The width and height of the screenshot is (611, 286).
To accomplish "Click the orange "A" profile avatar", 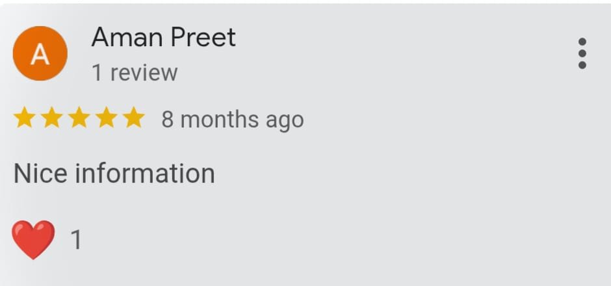I will [x=40, y=54].
